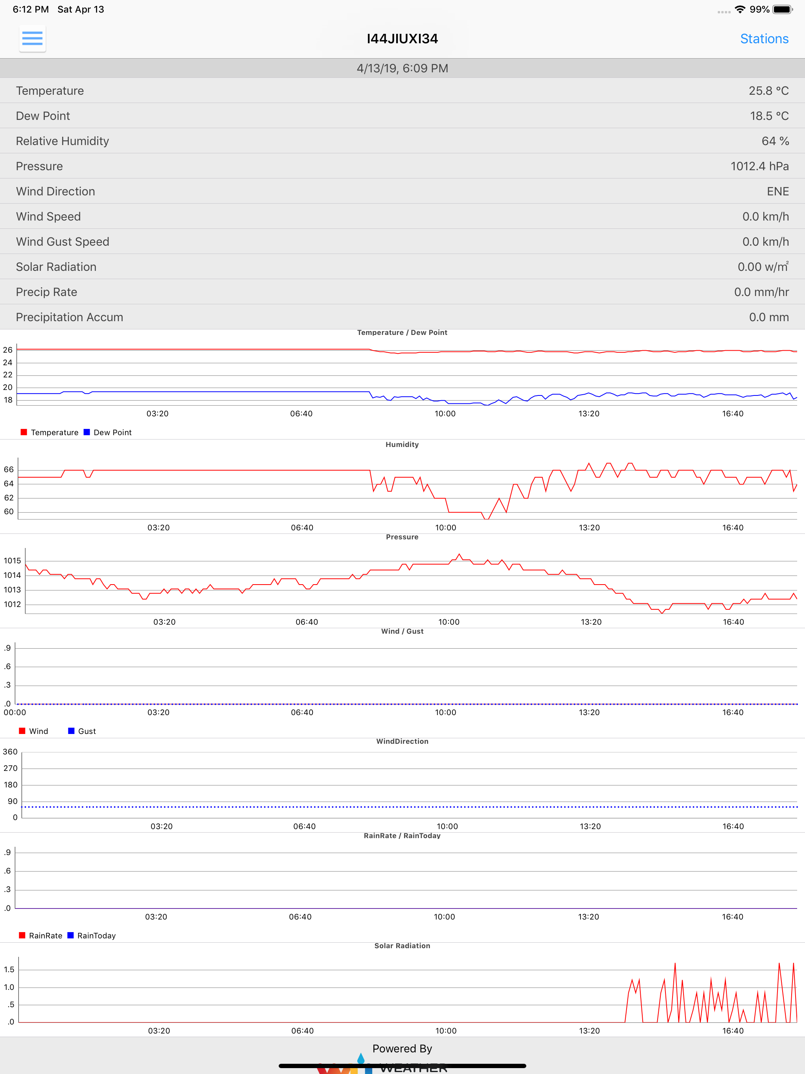Tap the battery status icon

[x=783, y=9]
